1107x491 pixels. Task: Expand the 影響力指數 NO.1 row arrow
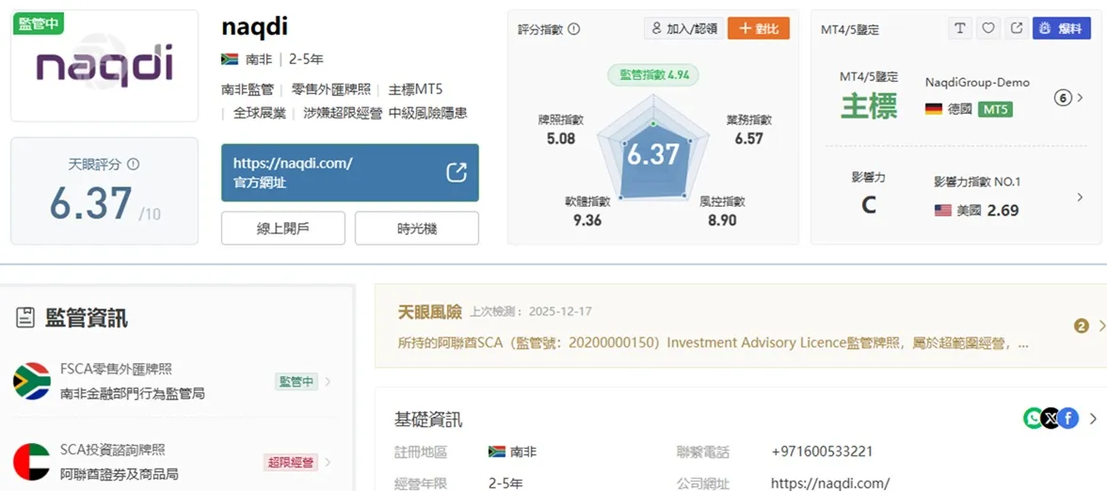point(1080,198)
